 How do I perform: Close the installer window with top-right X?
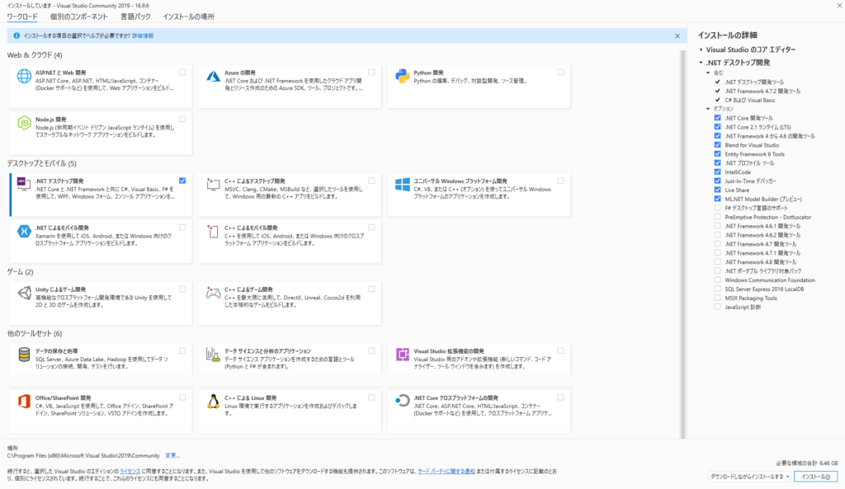[x=839, y=6]
